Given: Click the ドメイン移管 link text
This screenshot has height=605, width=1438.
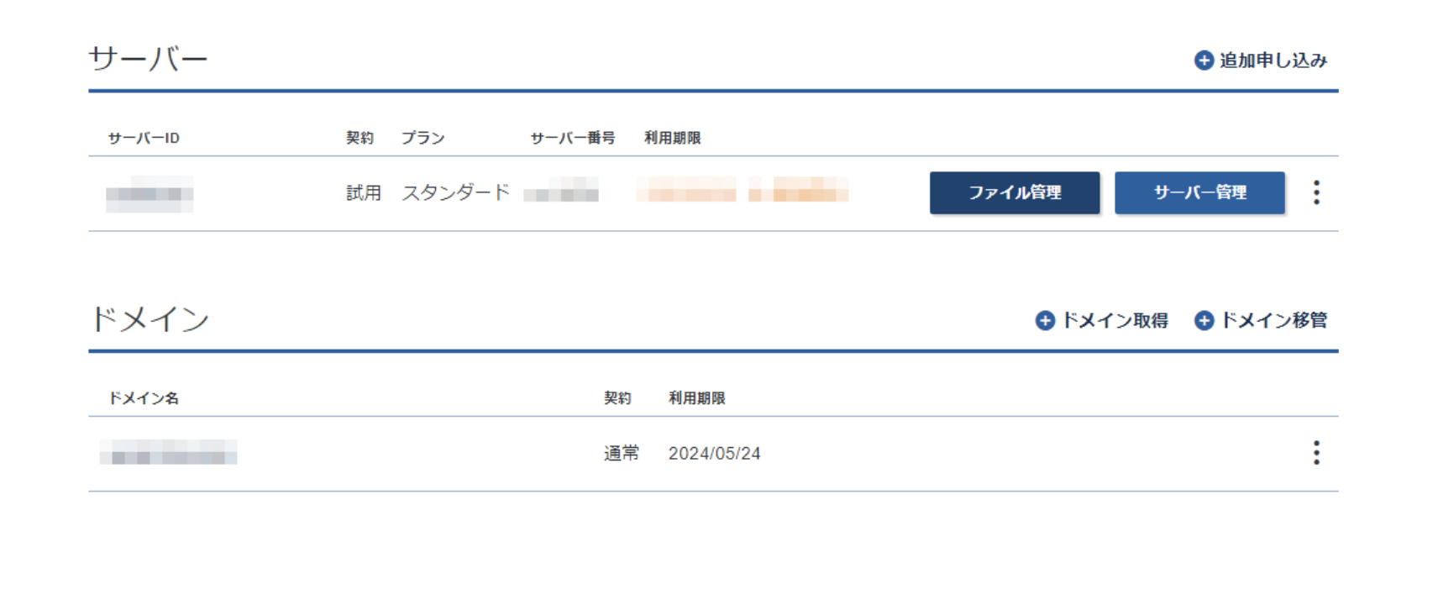Looking at the screenshot, I should [x=1273, y=320].
